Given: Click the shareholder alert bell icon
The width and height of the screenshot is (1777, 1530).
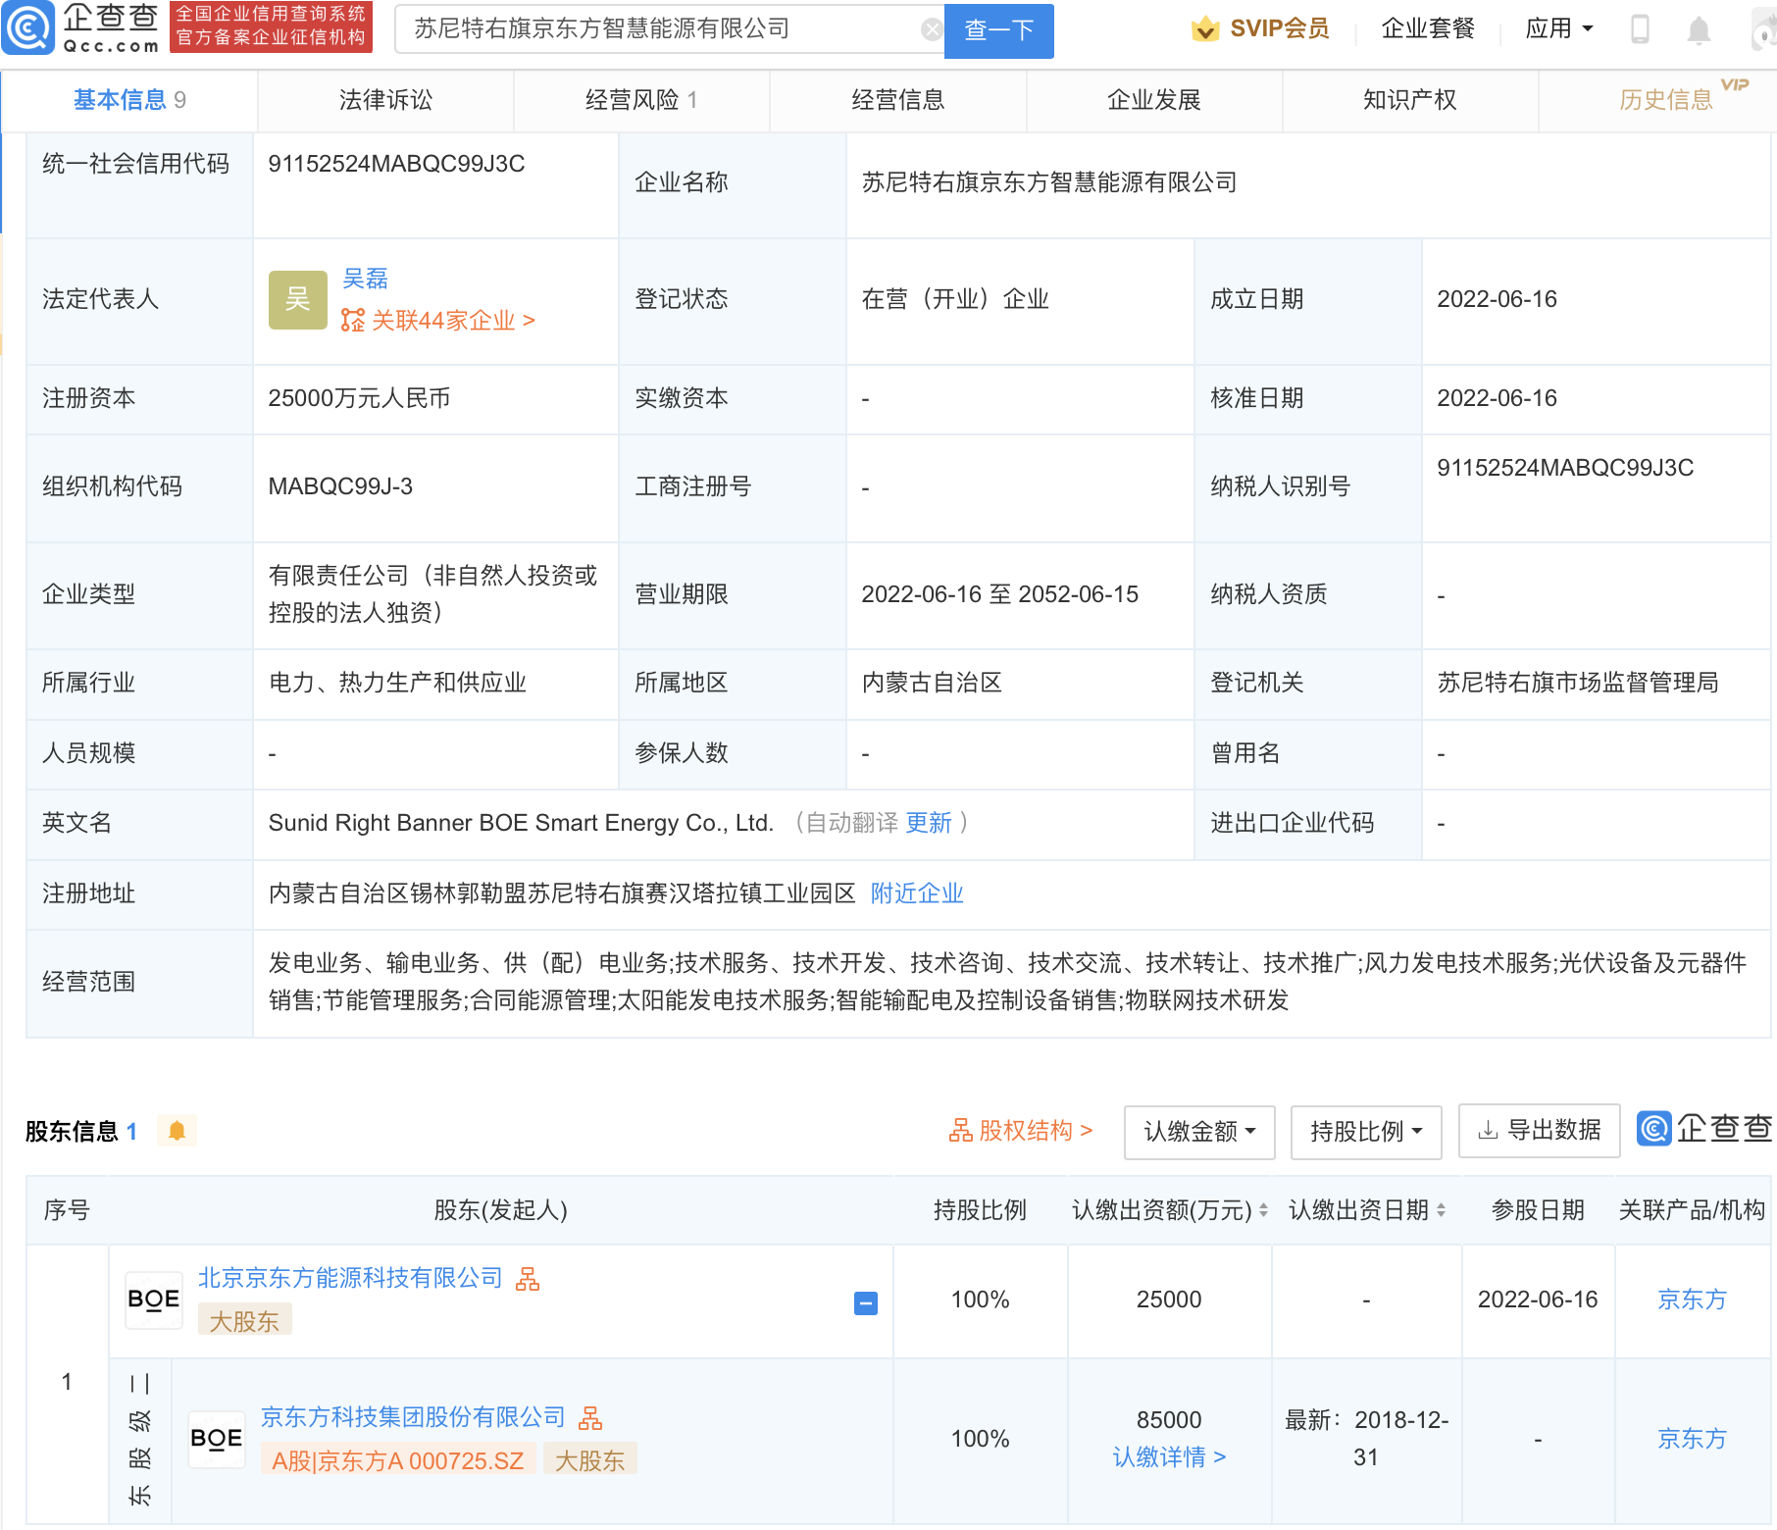Looking at the screenshot, I should [x=177, y=1131].
